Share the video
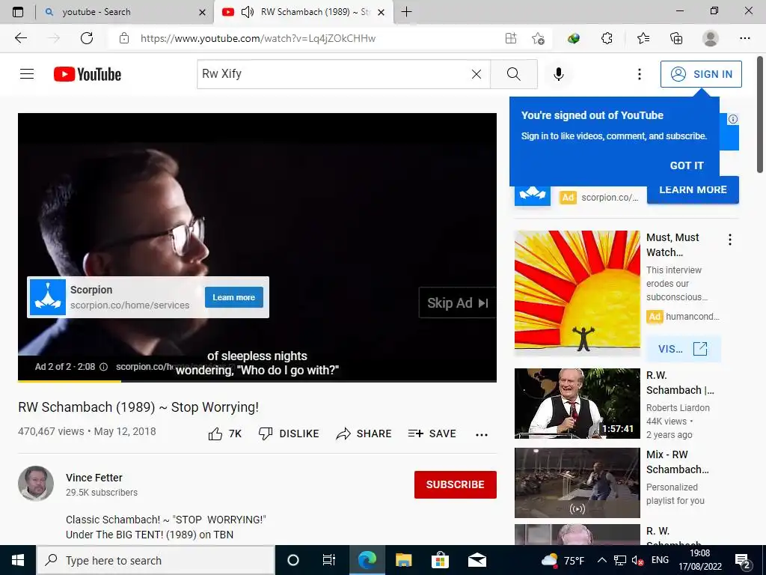This screenshot has height=575, width=766. (364, 433)
